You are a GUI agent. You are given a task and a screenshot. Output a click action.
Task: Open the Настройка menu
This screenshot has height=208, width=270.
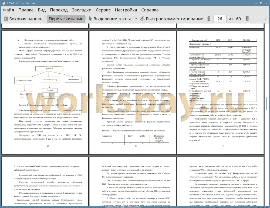point(126,10)
